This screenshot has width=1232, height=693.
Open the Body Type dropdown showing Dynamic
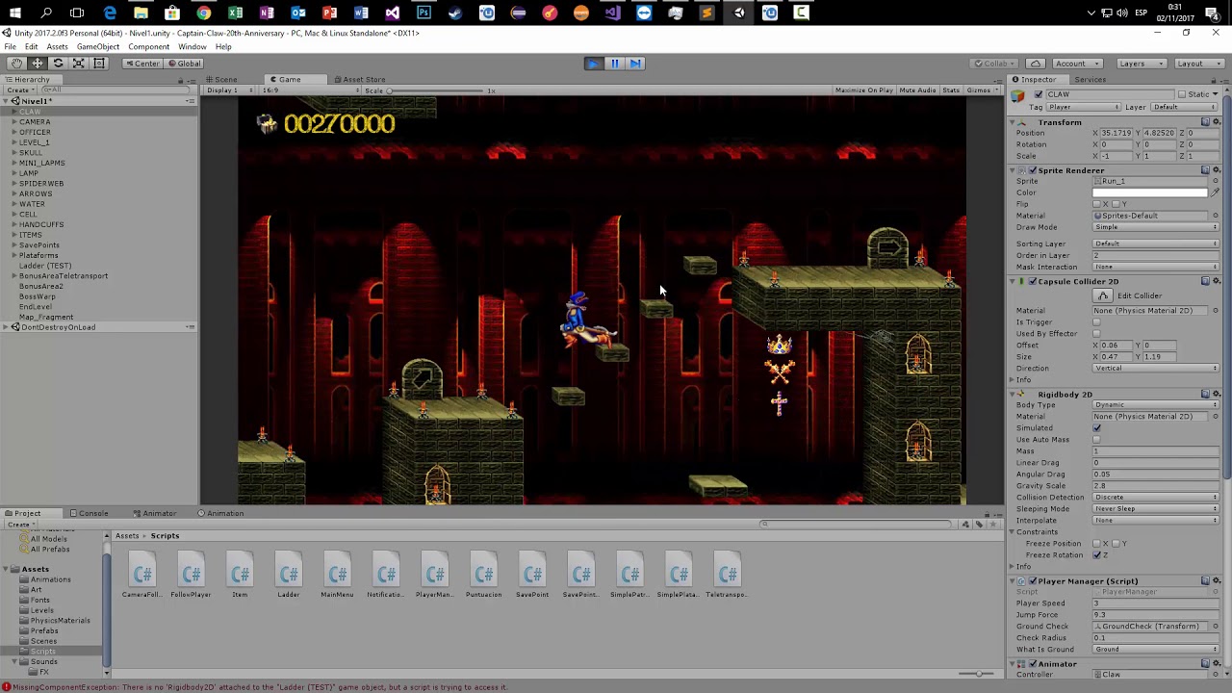click(x=1156, y=405)
